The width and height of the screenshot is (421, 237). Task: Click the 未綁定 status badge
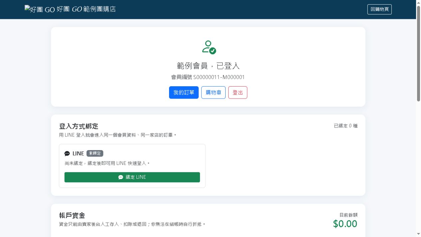click(95, 153)
